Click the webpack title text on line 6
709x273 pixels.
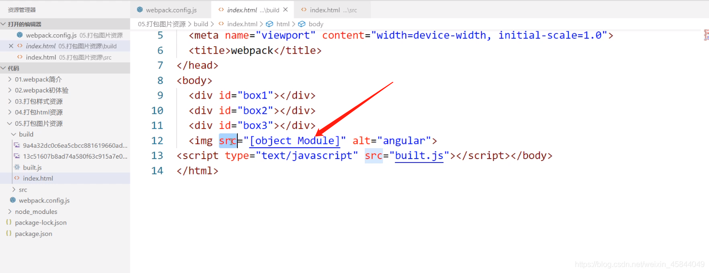click(x=252, y=51)
